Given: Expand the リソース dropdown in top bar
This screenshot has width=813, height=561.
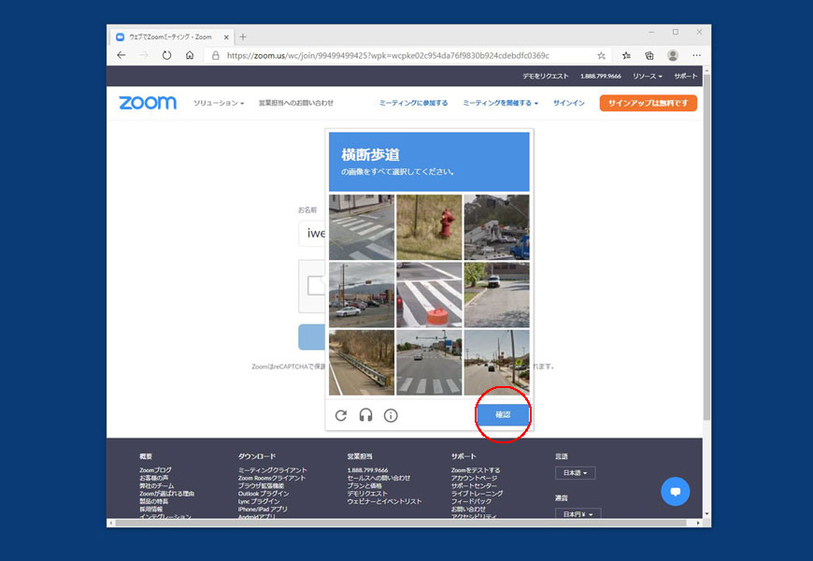Looking at the screenshot, I should point(647,76).
